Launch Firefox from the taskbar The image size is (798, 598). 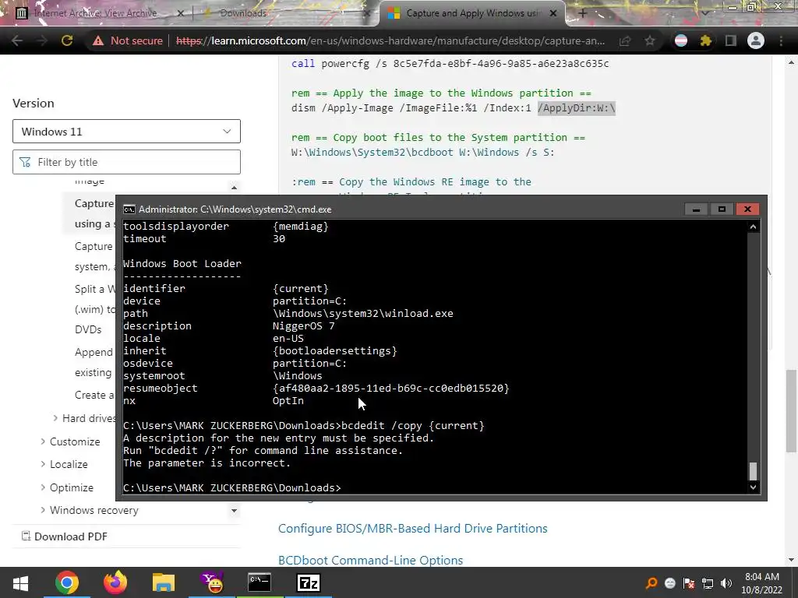point(115,583)
